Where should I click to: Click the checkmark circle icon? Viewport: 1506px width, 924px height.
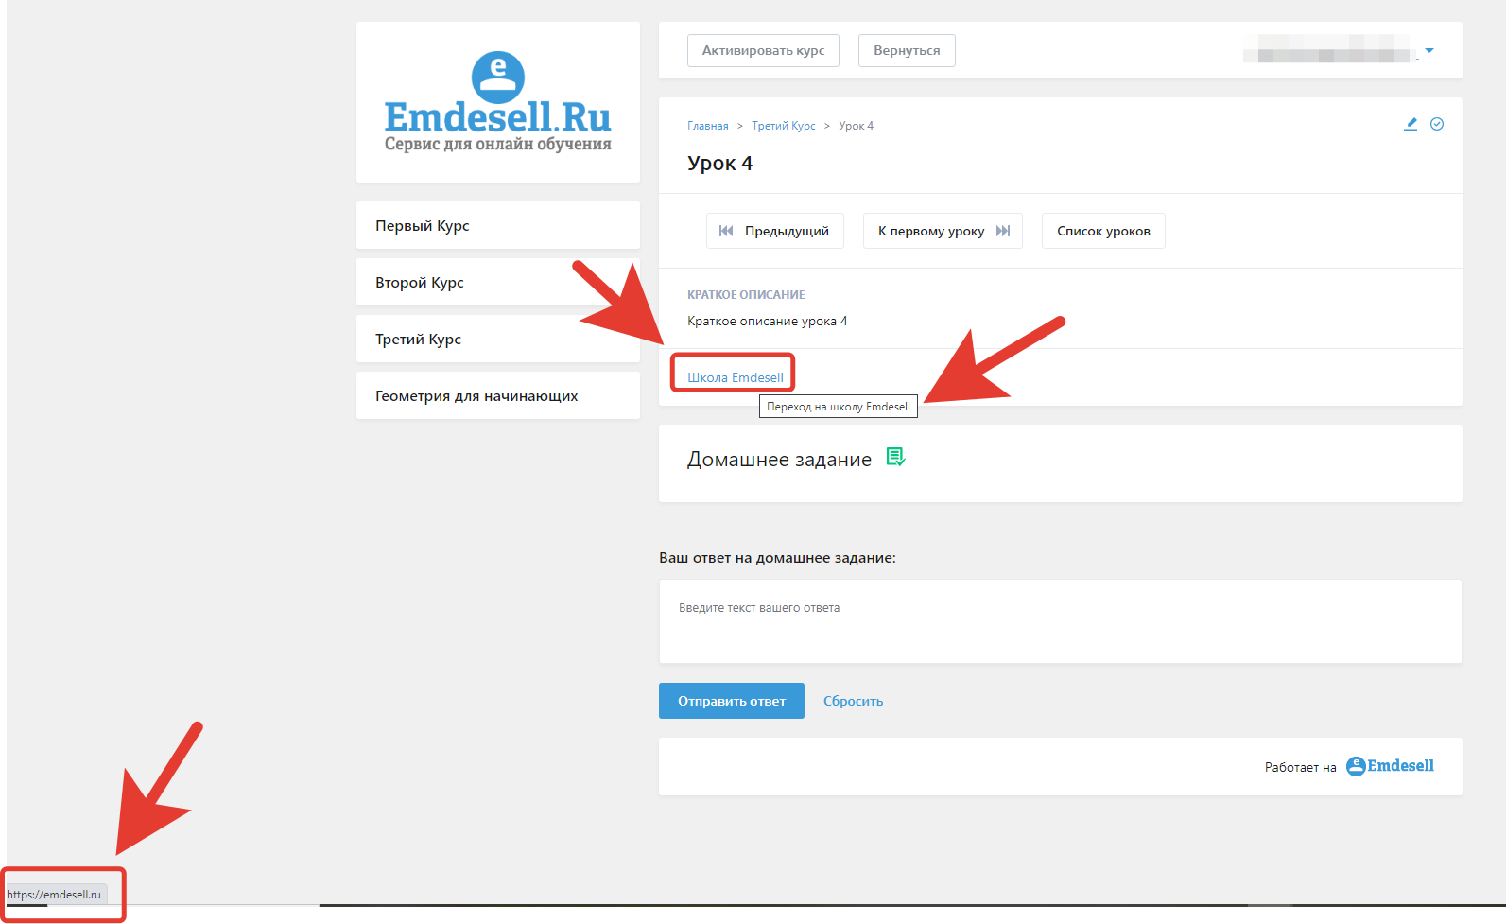click(1437, 124)
